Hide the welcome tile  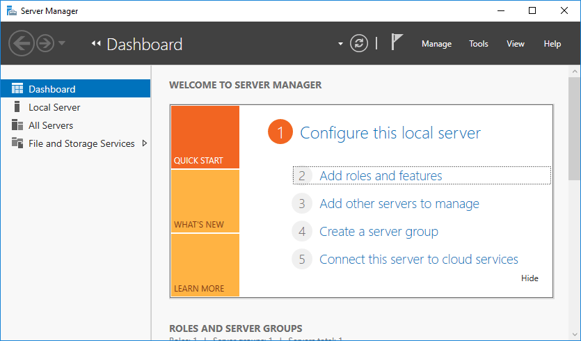530,278
